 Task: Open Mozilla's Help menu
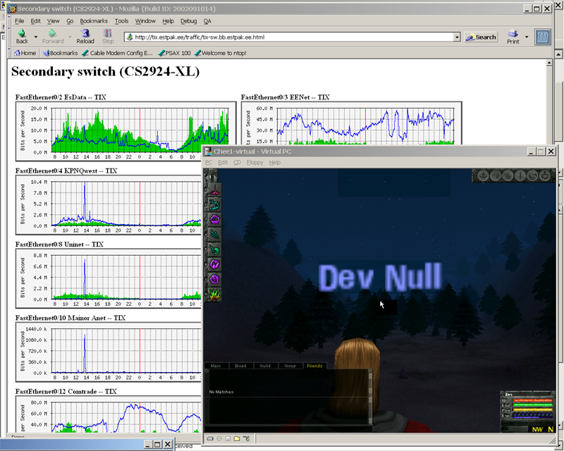[168, 21]
